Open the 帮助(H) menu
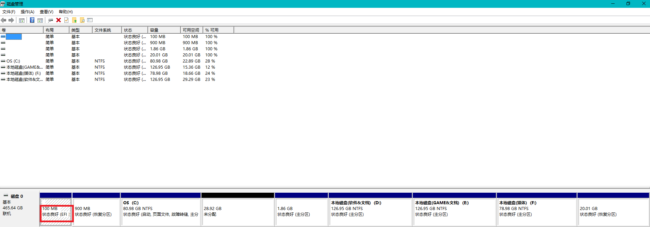The width and height of the screenshot is (650, 227). [x=66, y=12]
